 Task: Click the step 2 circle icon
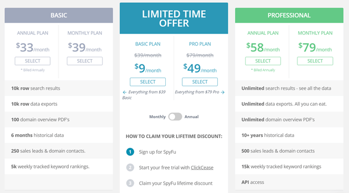pos(130,167)
